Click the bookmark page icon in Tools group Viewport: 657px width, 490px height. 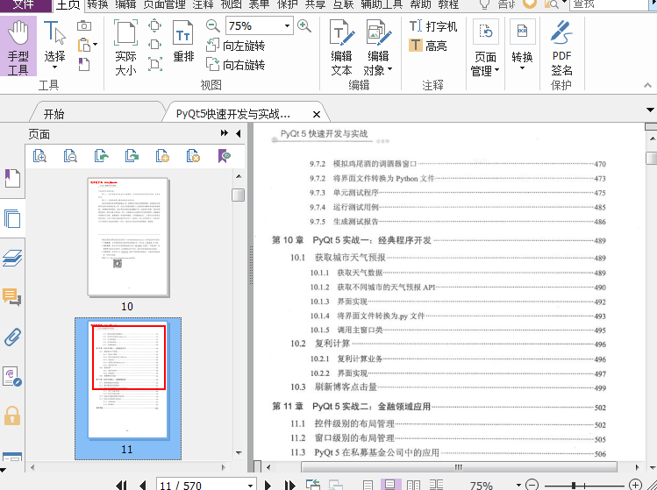click(84, 64)
